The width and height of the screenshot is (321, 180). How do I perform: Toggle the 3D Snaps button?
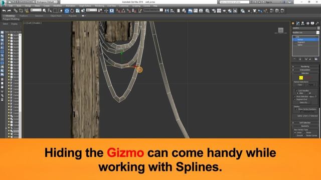[x=118, y=10]
